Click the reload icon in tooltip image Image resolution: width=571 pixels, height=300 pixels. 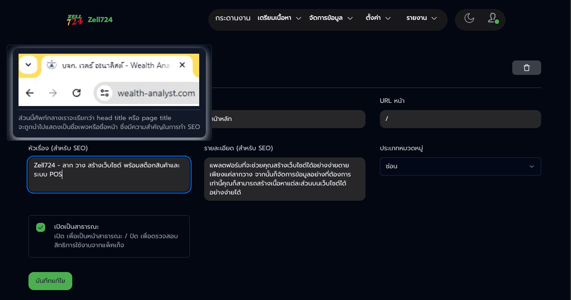tap(77, 93)
